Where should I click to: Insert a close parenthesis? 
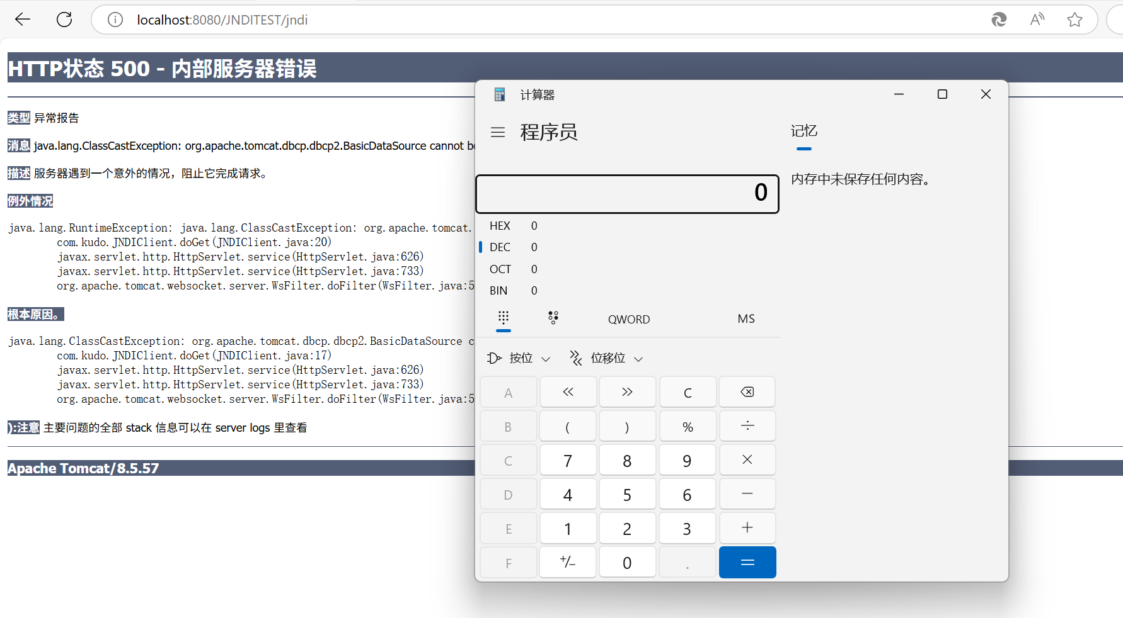coord(627,426)
